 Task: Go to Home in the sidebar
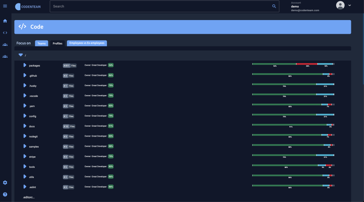coord(5,21)
